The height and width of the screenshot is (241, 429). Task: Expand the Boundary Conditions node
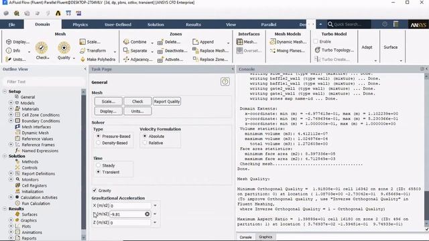point(11,120)
